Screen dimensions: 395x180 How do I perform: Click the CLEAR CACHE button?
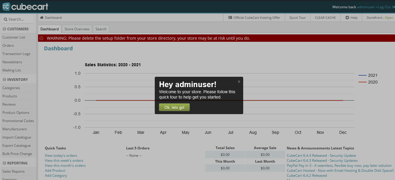pyautogui.click(x=325, y=18)
